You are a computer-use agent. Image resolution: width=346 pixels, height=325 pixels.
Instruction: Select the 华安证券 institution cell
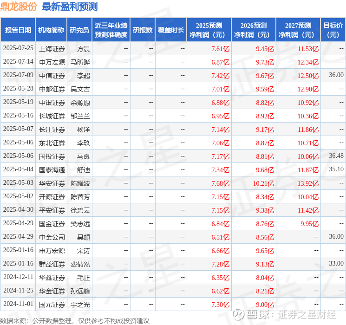pos(52,183)
